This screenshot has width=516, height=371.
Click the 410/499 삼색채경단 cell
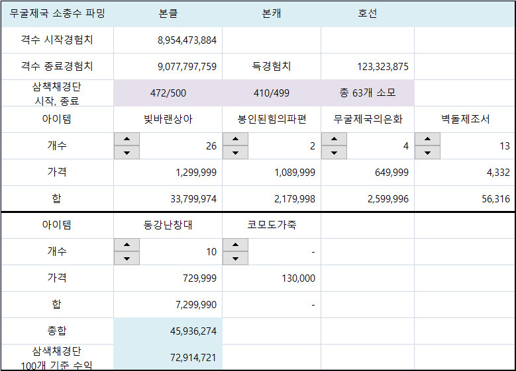point(271,93)
